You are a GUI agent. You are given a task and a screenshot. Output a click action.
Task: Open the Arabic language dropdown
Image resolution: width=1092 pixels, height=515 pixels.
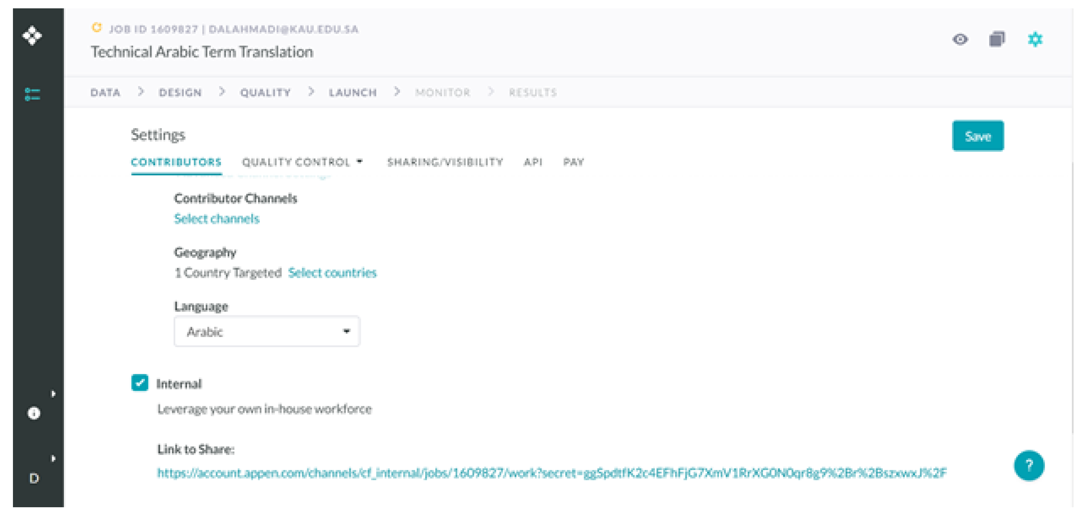pos(267,331)
